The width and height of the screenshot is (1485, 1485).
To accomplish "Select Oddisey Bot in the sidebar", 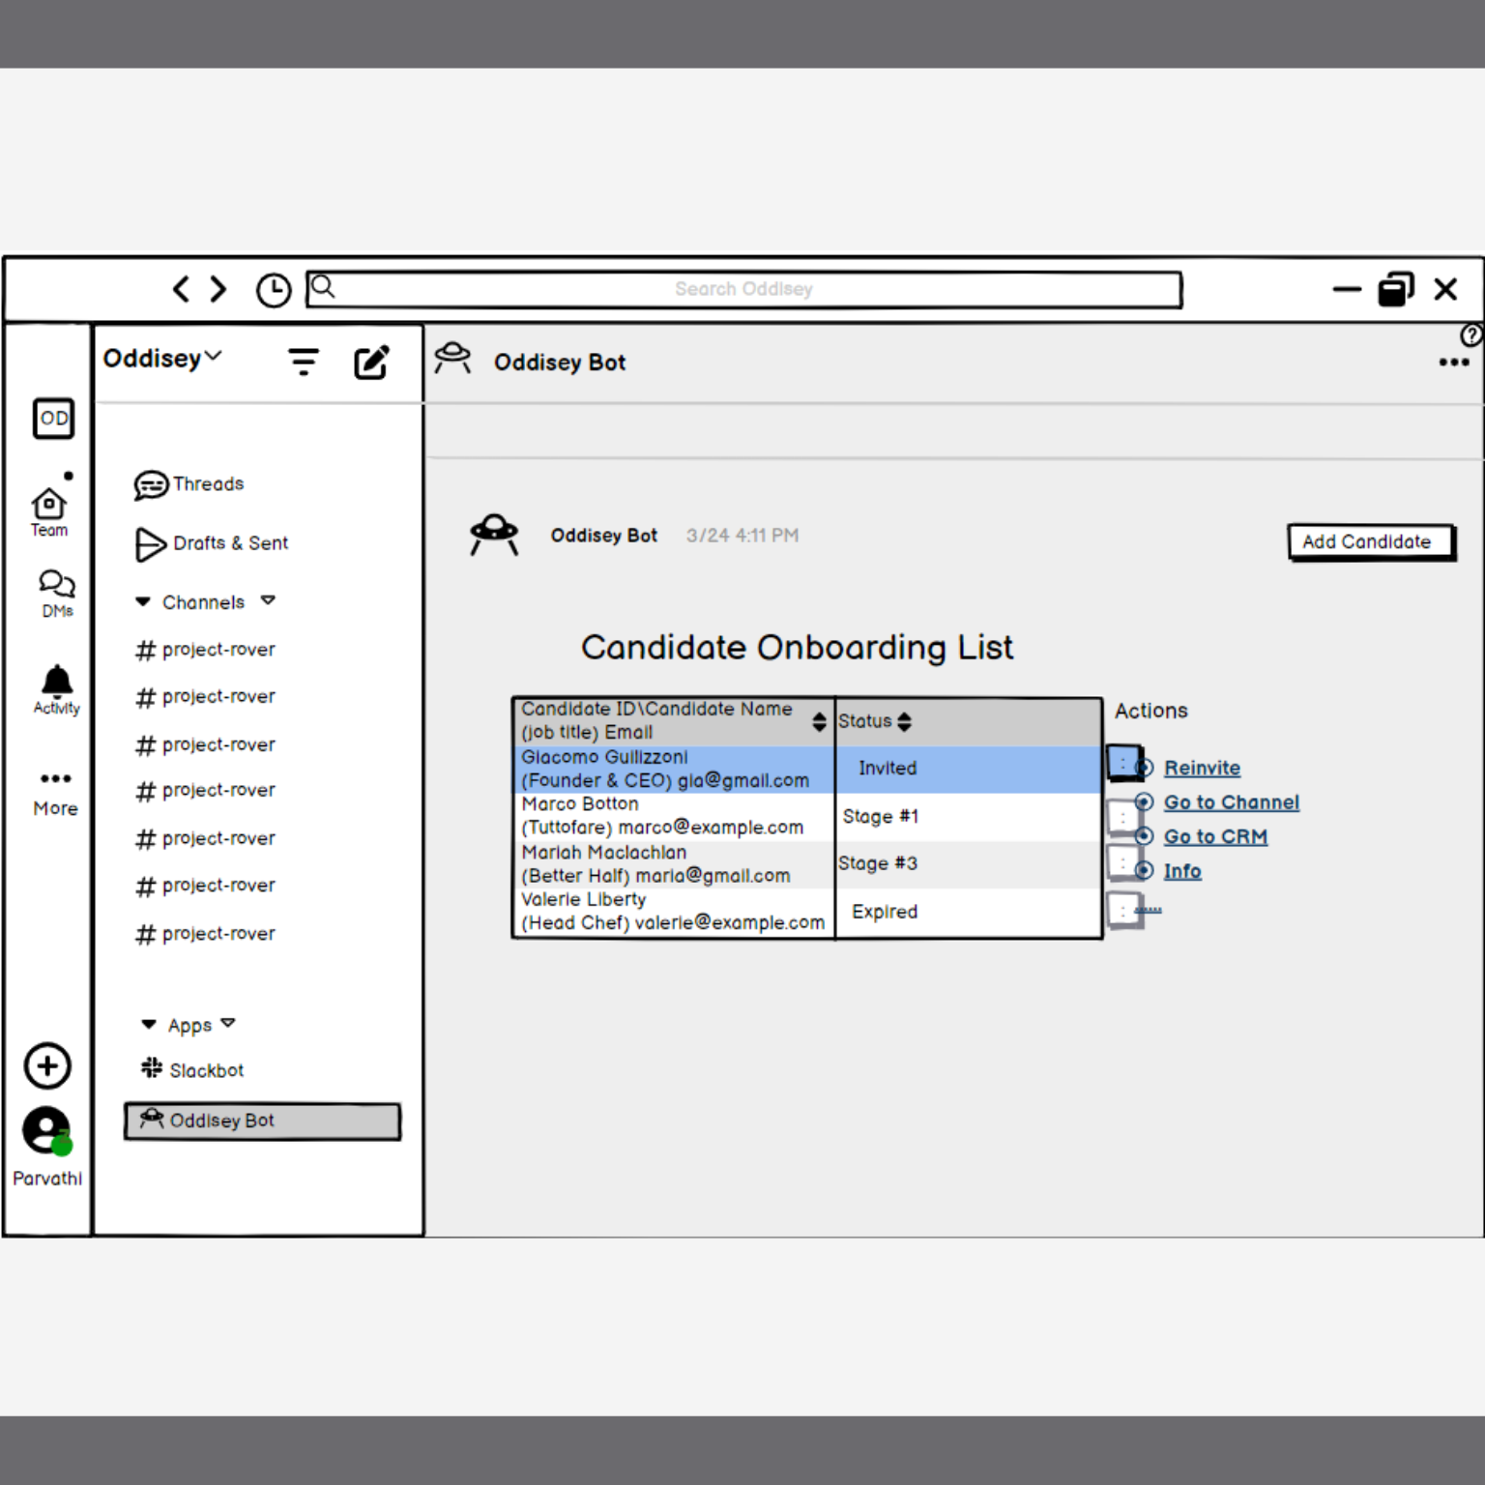I will pos(262,1121).
